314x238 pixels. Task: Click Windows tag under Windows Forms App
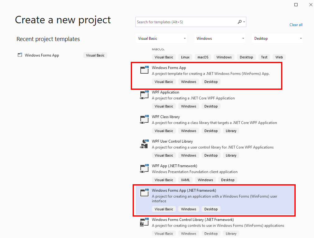coord(189,82)
